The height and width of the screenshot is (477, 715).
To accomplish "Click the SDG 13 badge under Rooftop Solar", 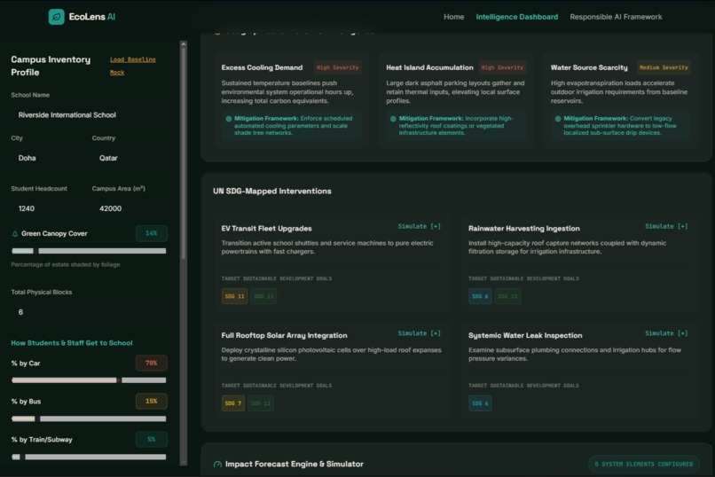I will point(261,403).
